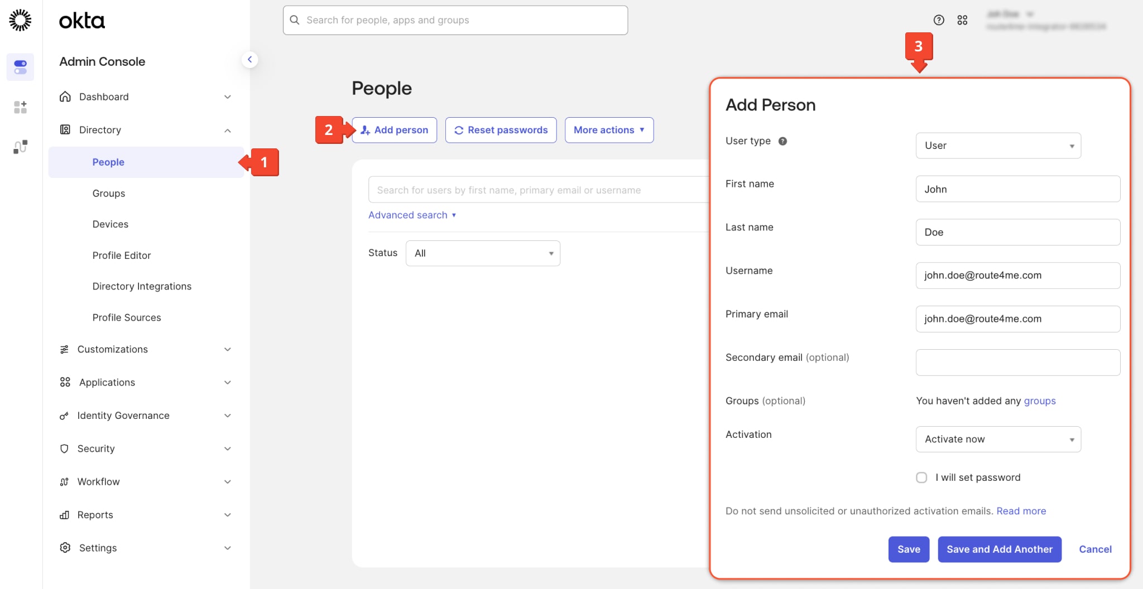Screen dimensions: 1143x589
Task: Enable the I will set password checkbox
Action: [x=921, y=477]
